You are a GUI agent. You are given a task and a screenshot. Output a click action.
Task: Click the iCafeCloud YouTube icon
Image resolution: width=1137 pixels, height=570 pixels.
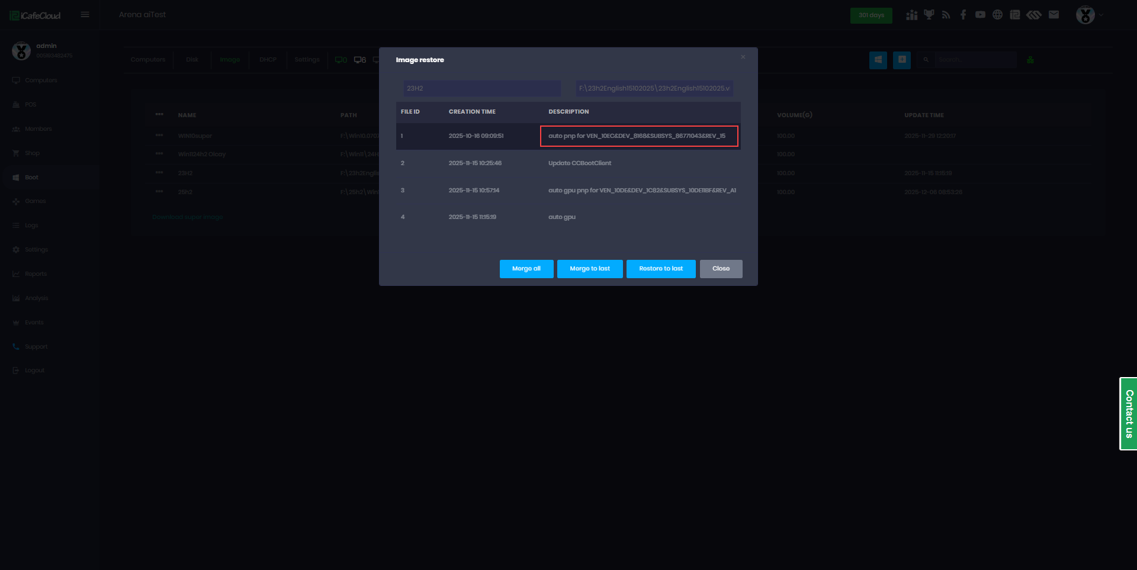point(980,14)
